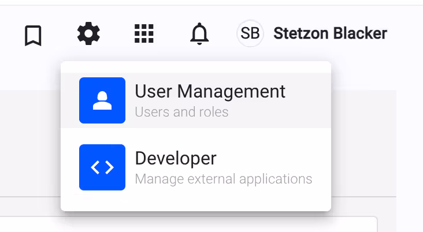Click the 'Users and roles' subtitle
This screenshot has height=232, width=423.
tap(181, 111)
